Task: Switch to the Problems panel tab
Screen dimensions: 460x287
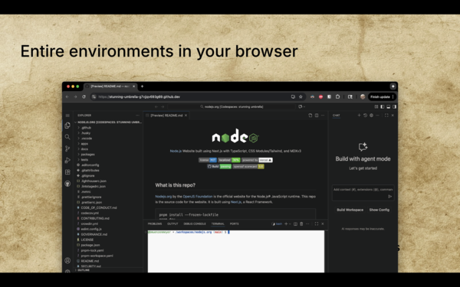Action: (155, 223)
